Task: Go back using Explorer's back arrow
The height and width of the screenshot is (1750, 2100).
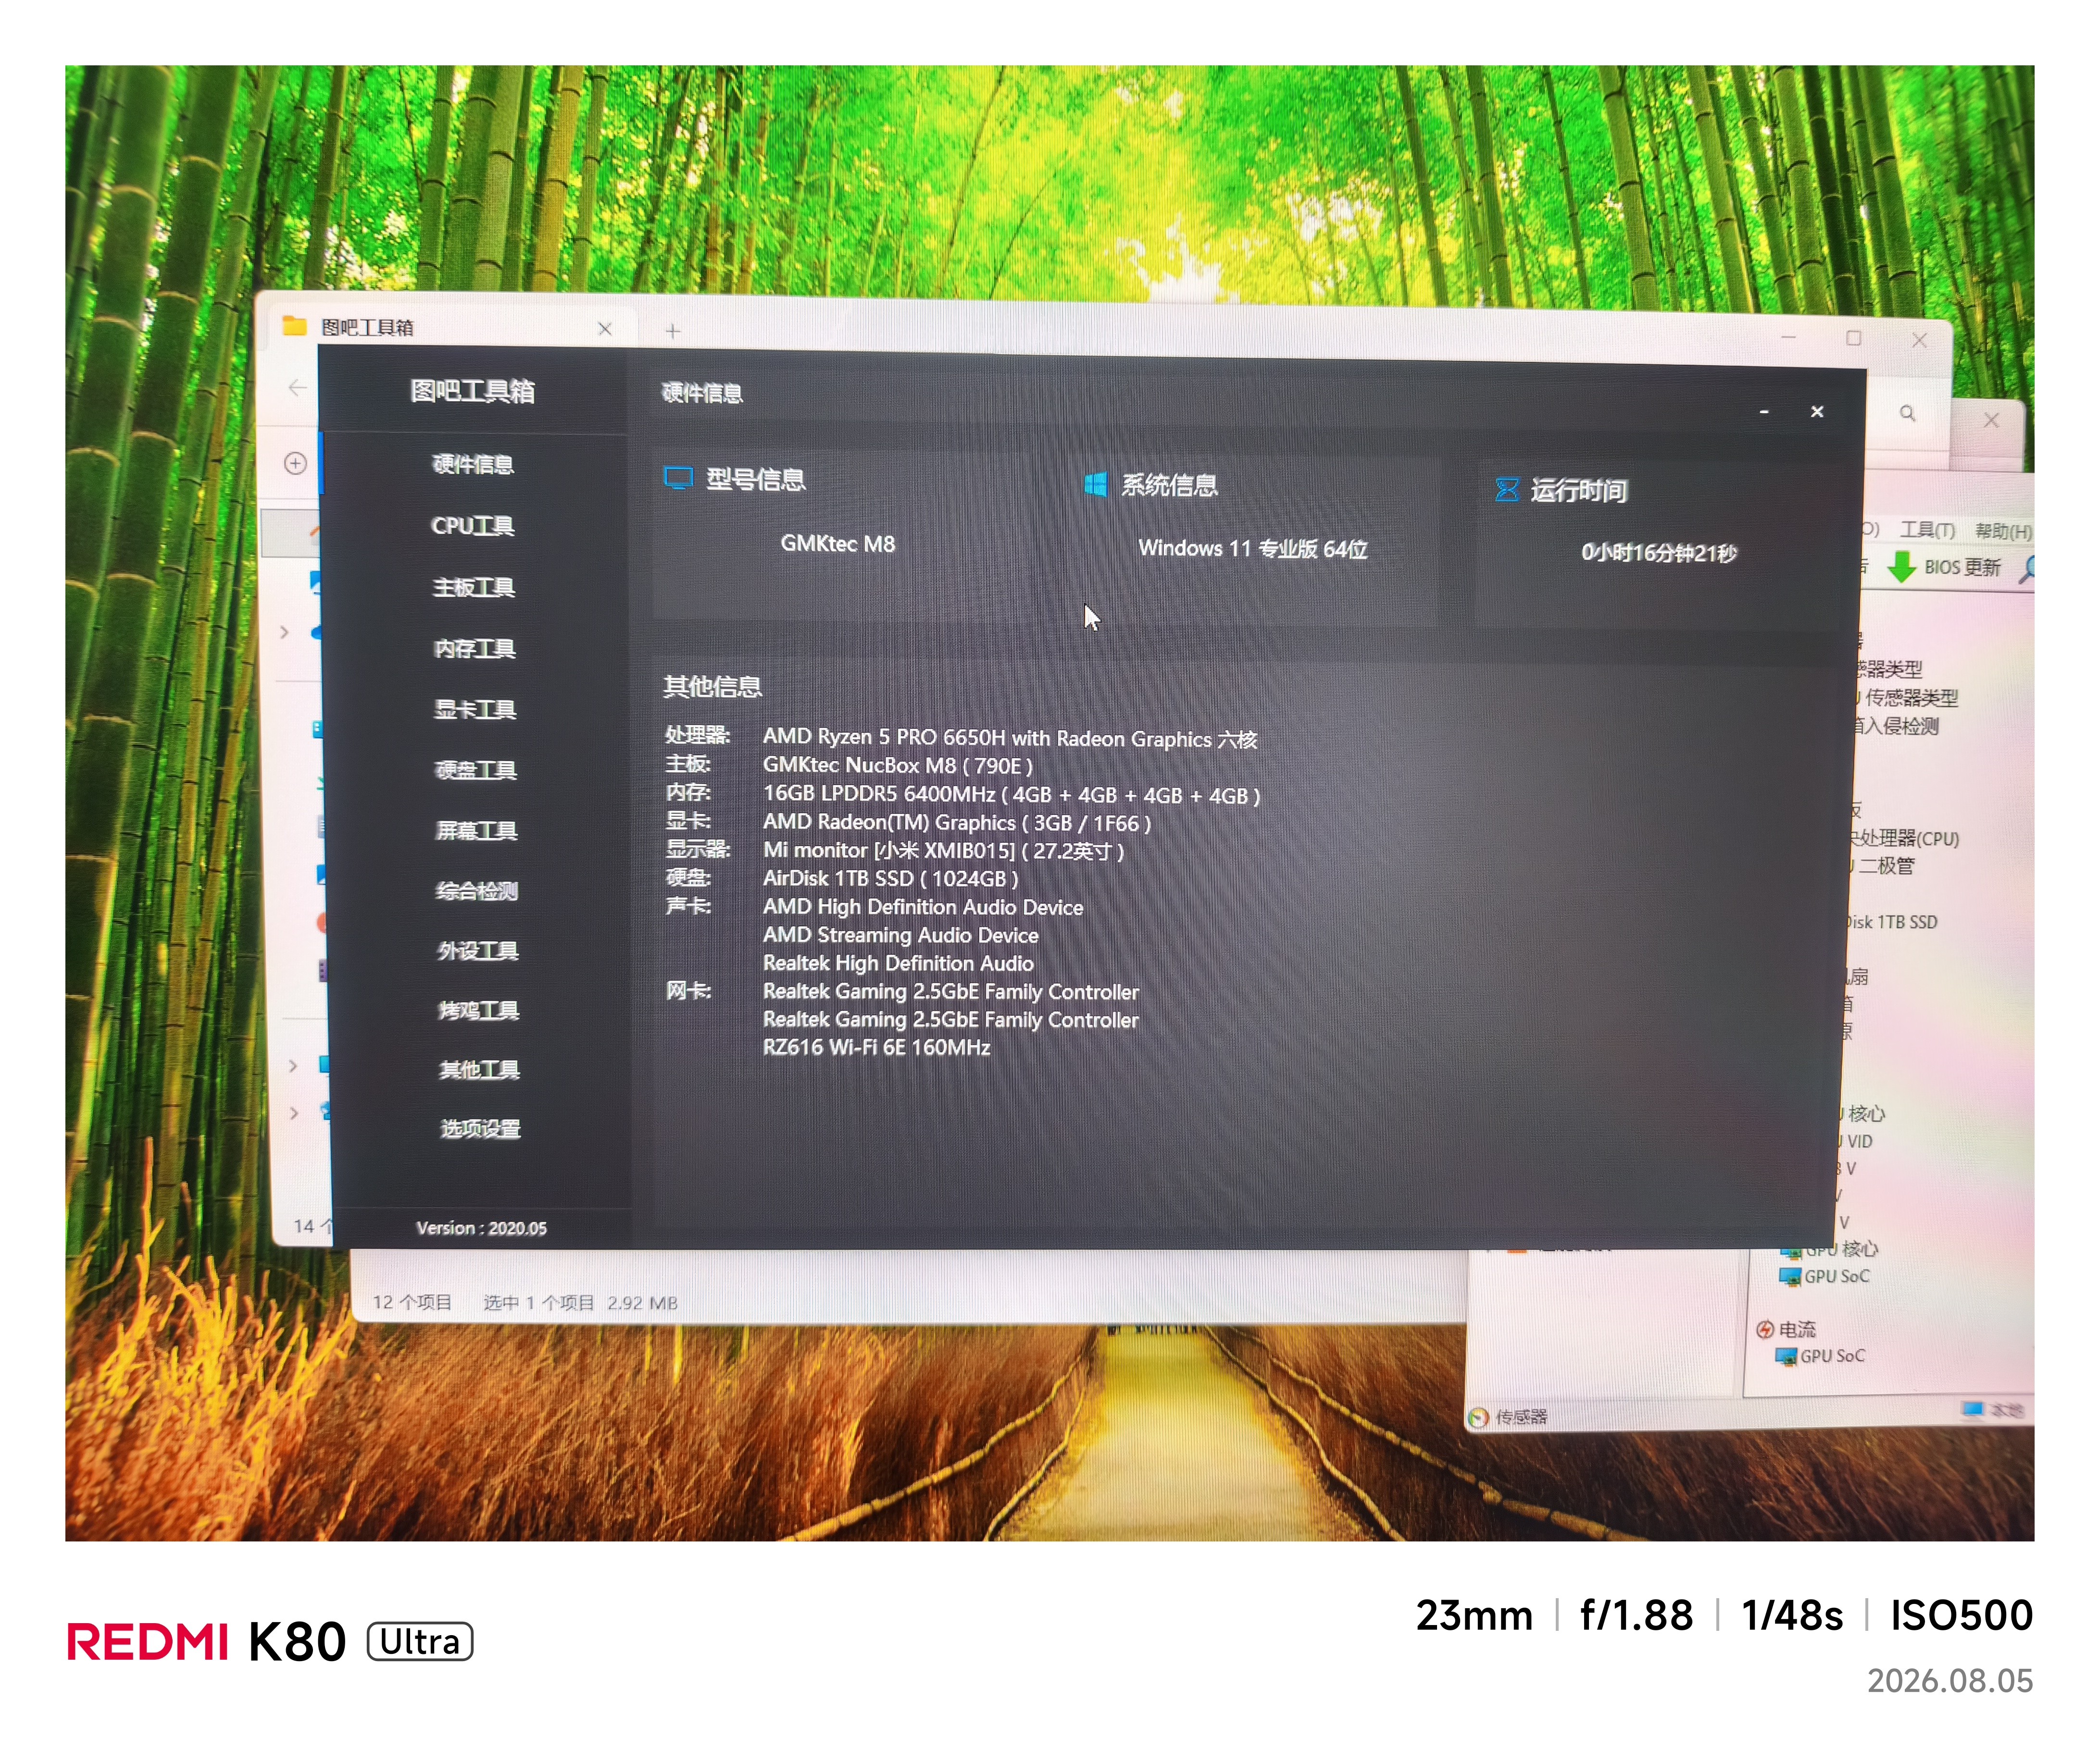Action: pyautogui.click(x=297, y=387)
